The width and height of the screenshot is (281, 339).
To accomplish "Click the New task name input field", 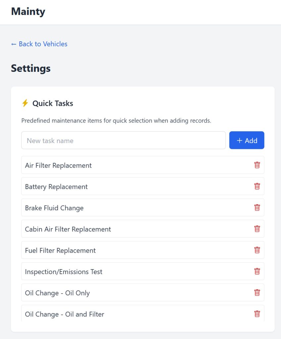I will pos(123,140).
